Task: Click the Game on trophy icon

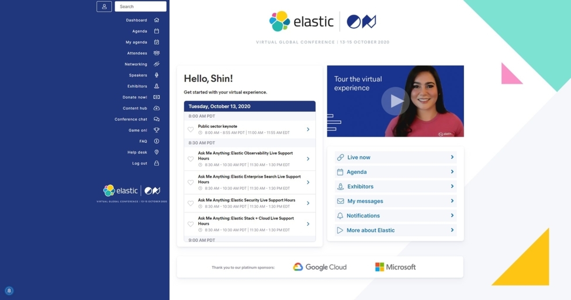Action: [x=156, y=130]
